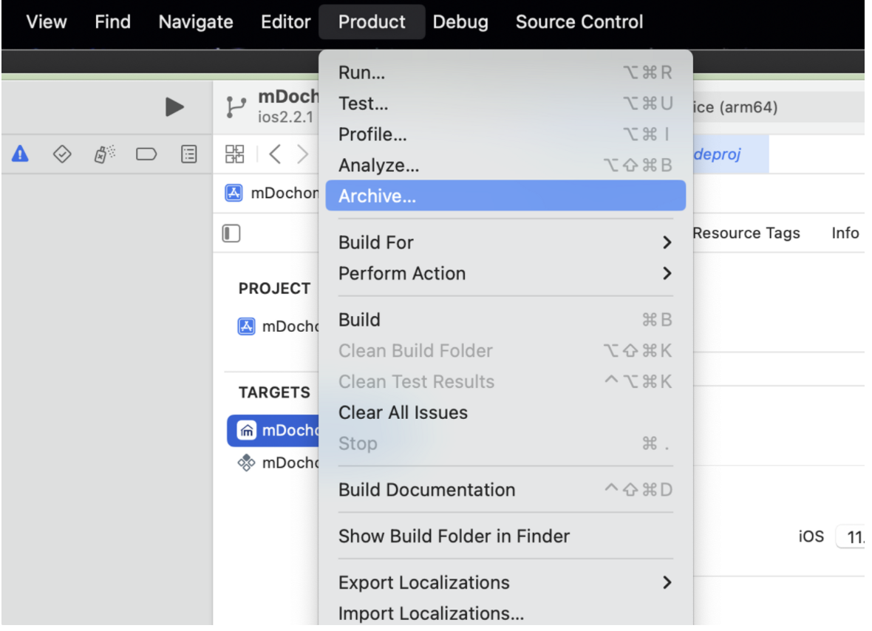Image resolution: width=872 pixels, height=631 pixels.
Task: Choose Clear All Issues
Action: coord(505,412)
